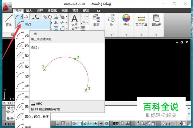Select the Fillet tool icon
The width and height of the screenshot is (193, 128).
62,29
